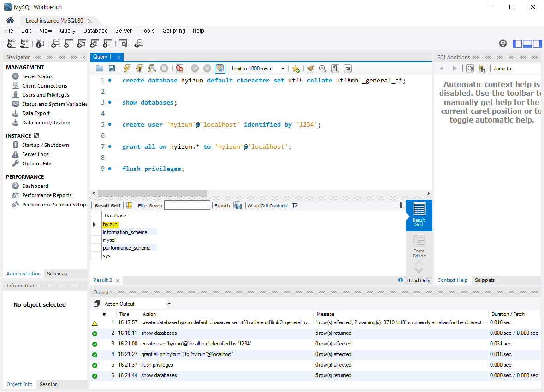Viewport: 544px width, 392px height.
Task: Run Explain on current statement icon
Action: click(x=152, y=69)
